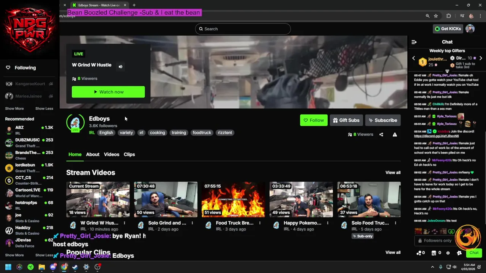The height and width of the screenshot is (273, 486).
Task: Click in the Search input field
Action: [x=243, y=29]
